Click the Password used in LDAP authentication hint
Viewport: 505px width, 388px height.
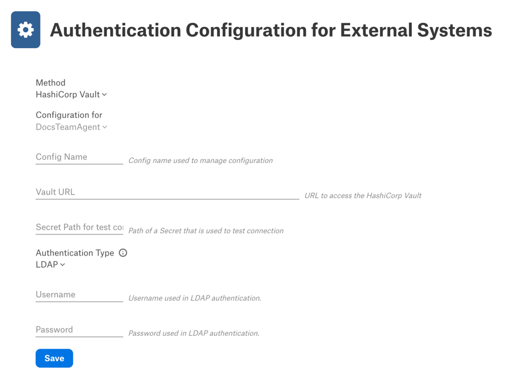pyautogui.click(x=194, y=333)
